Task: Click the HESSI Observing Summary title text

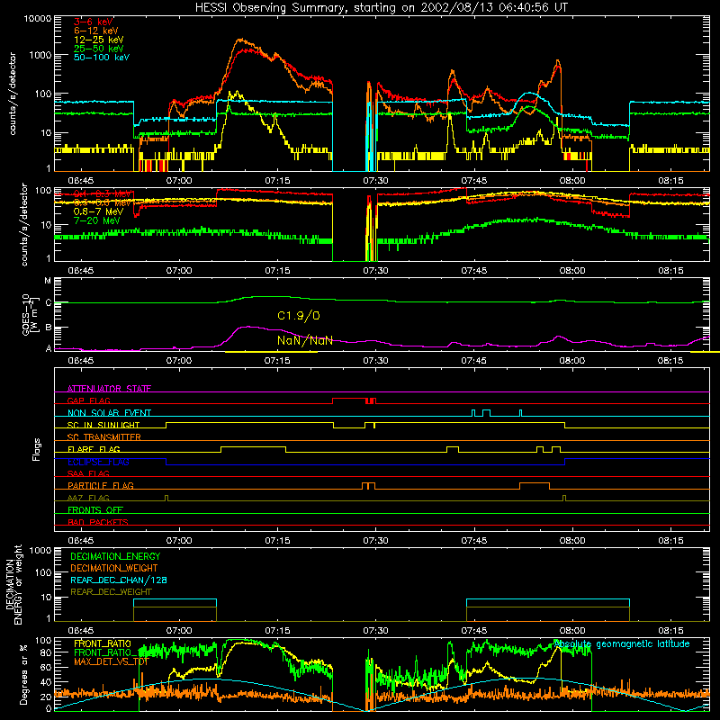Action: point(381,8)
